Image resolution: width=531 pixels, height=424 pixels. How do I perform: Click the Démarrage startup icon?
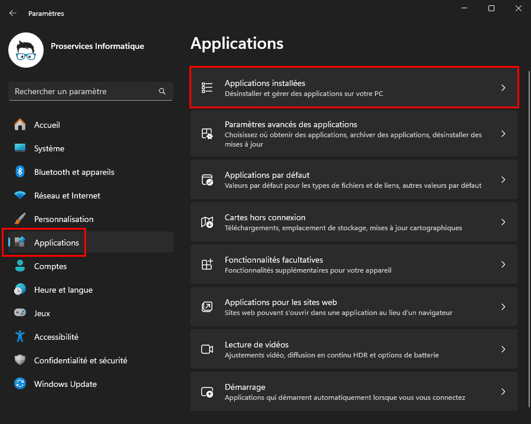tap(207, 391)
